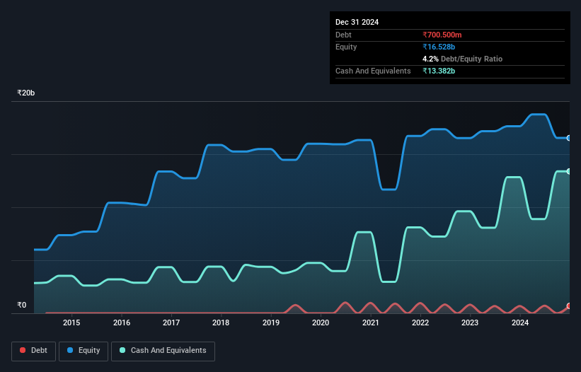Toggle the Debt legend button
The image size is (581, 372).
(33, 351)
